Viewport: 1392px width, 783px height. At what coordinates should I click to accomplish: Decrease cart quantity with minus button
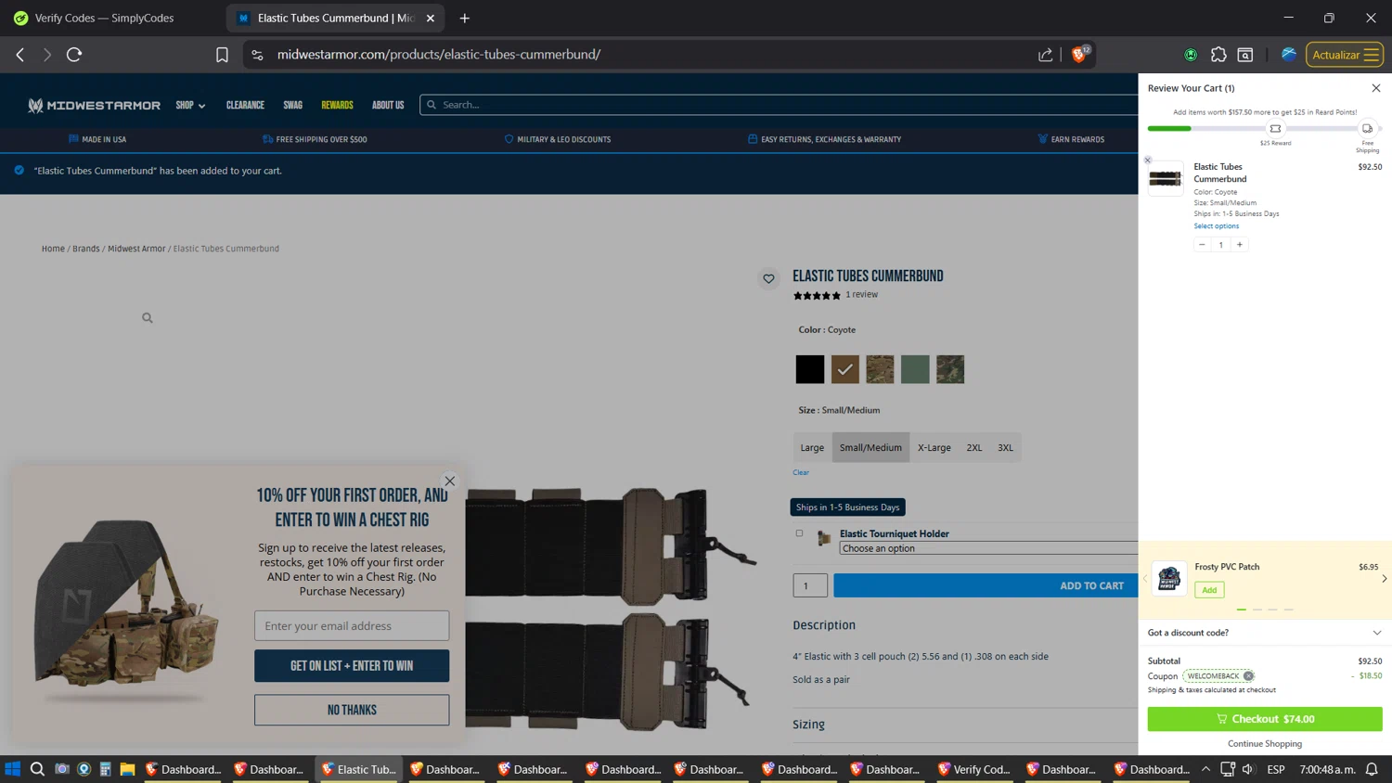[1202, 245]
